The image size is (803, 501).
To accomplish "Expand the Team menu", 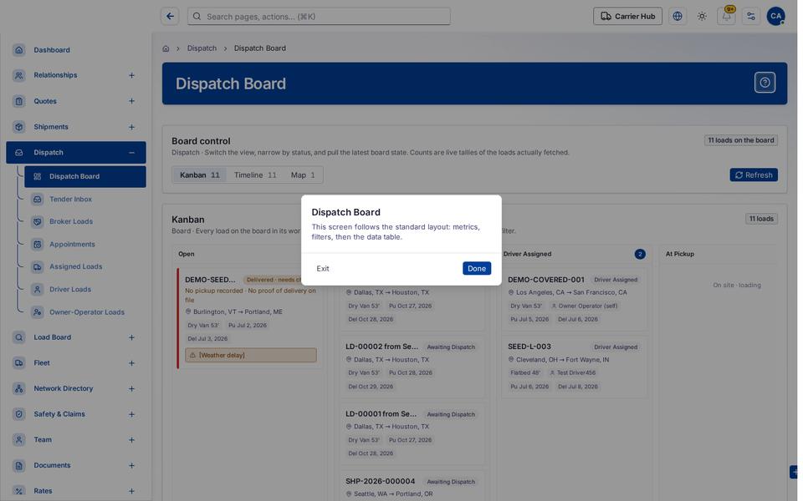I will point(131,440).
